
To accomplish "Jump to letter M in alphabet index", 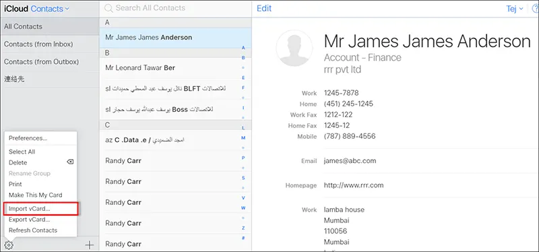I will (243, 138).
